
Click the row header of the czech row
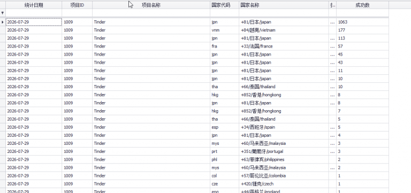pyautogui.click(x=3, y=184)
